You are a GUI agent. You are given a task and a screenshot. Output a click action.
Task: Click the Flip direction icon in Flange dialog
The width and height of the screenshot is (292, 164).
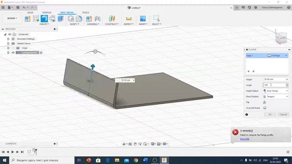click(265, 102)
